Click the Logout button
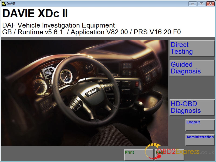The height and width of the screenshot is (162, 216). (200, 125)
